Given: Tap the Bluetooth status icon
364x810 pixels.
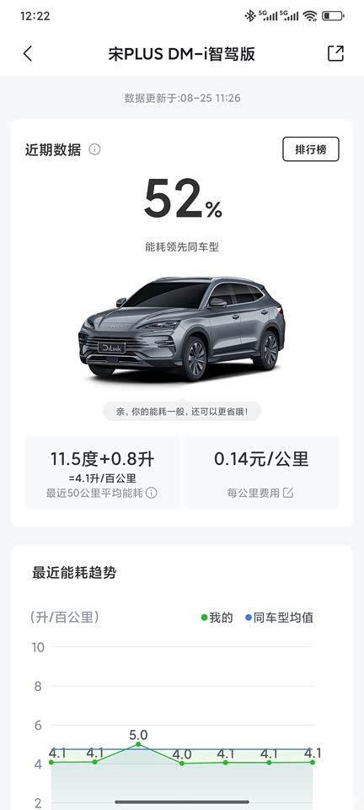Looking at the screenshot, I should point(250,16).
